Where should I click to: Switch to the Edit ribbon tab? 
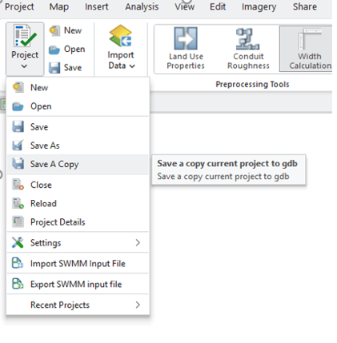coord(218,7)
